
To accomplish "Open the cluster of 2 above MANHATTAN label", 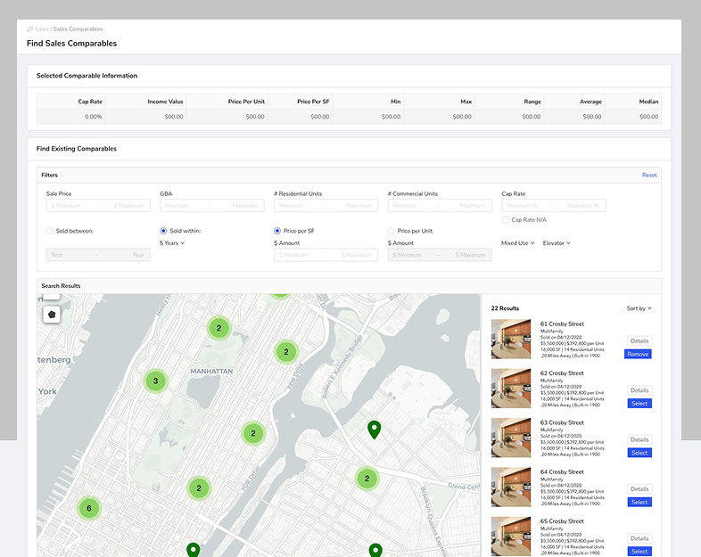I will pos(219,328).
